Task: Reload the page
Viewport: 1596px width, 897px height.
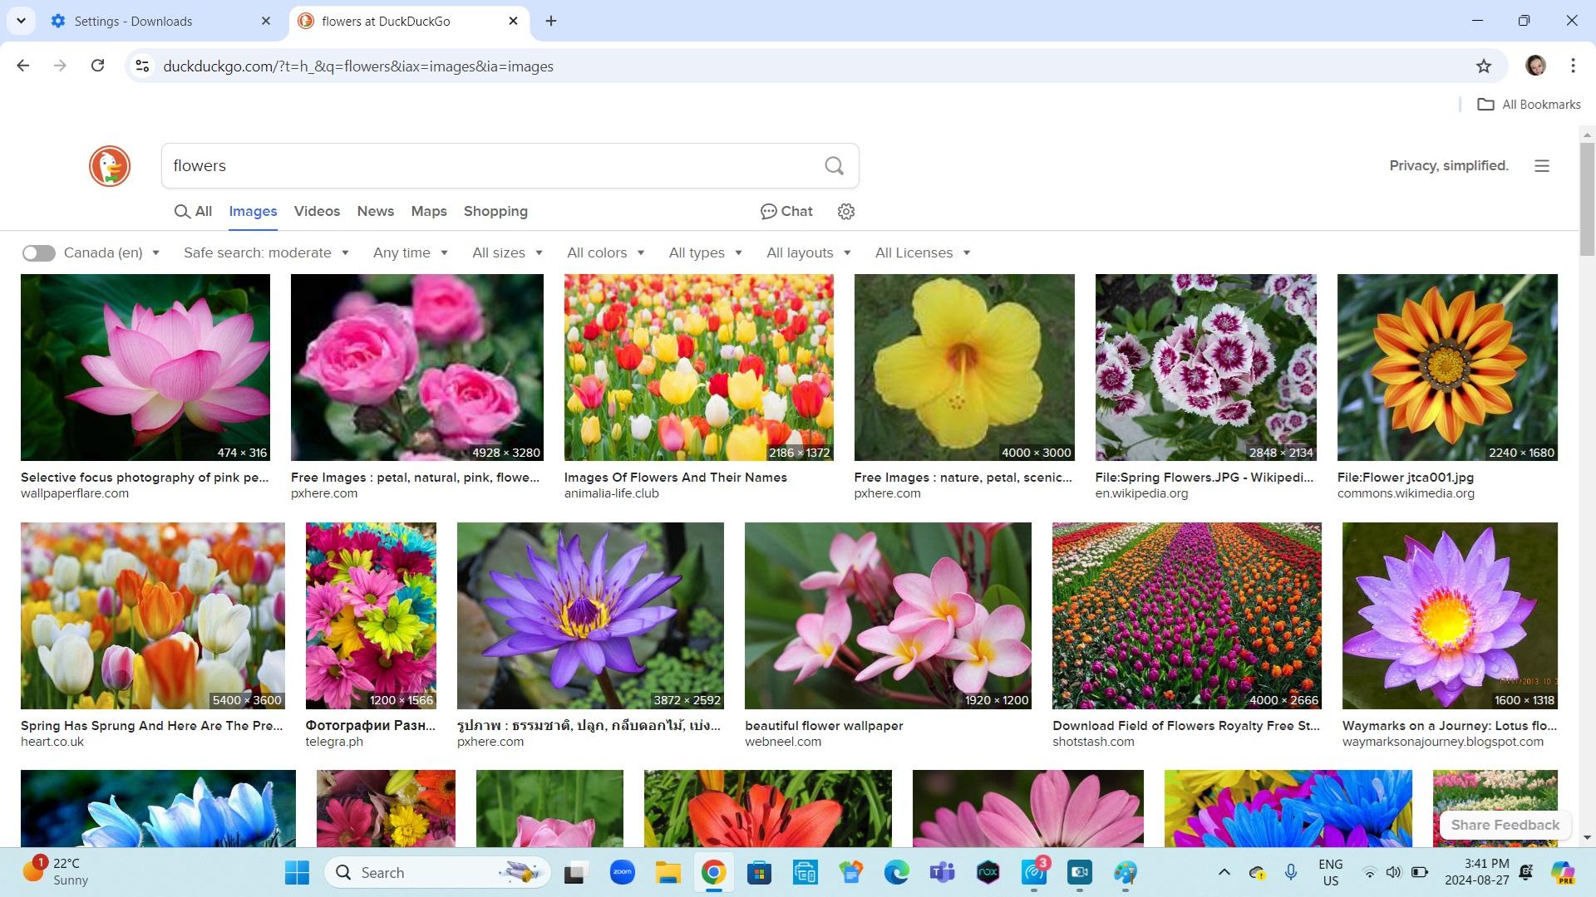Action: [x=98, y=66]
